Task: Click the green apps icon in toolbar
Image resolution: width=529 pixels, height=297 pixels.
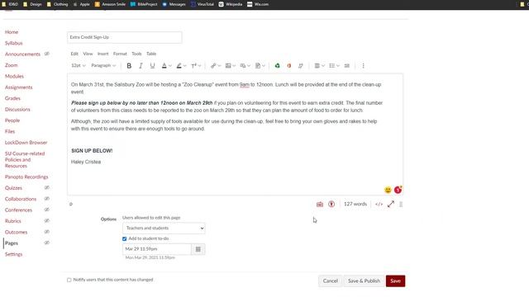Action: pos(278,66)
